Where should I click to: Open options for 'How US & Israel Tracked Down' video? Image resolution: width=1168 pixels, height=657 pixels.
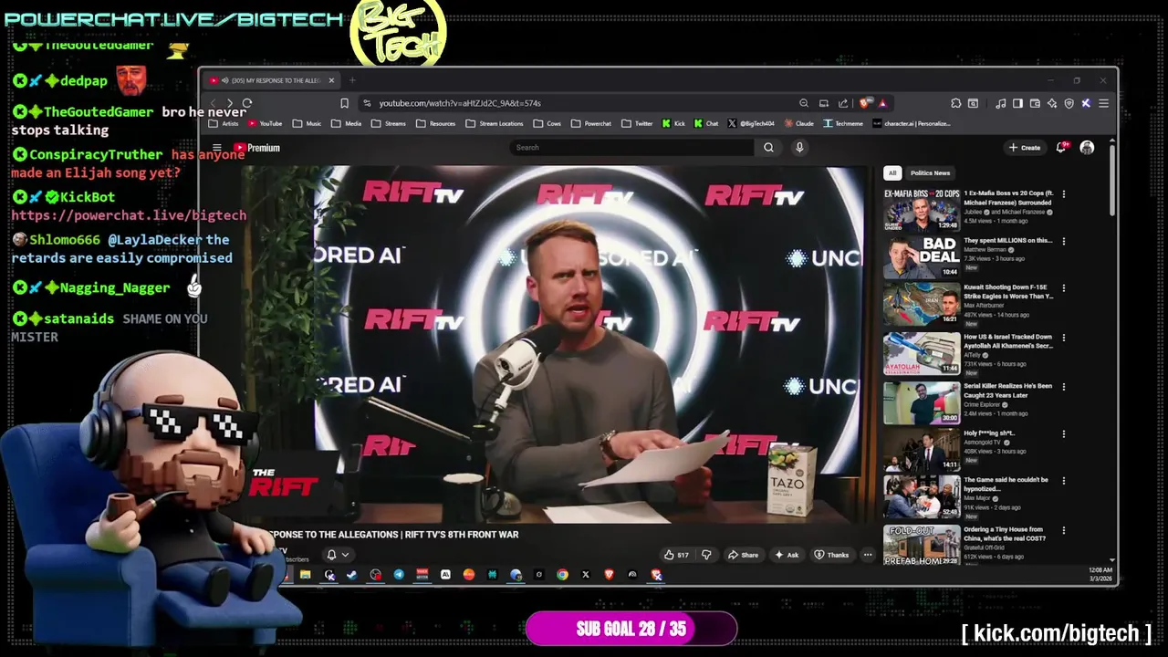point(1063,338)
